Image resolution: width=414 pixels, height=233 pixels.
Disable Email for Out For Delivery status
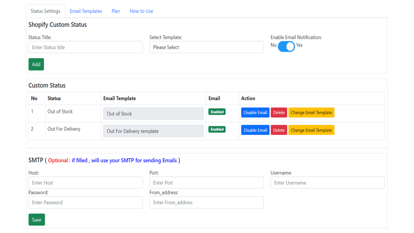point(255,130)
